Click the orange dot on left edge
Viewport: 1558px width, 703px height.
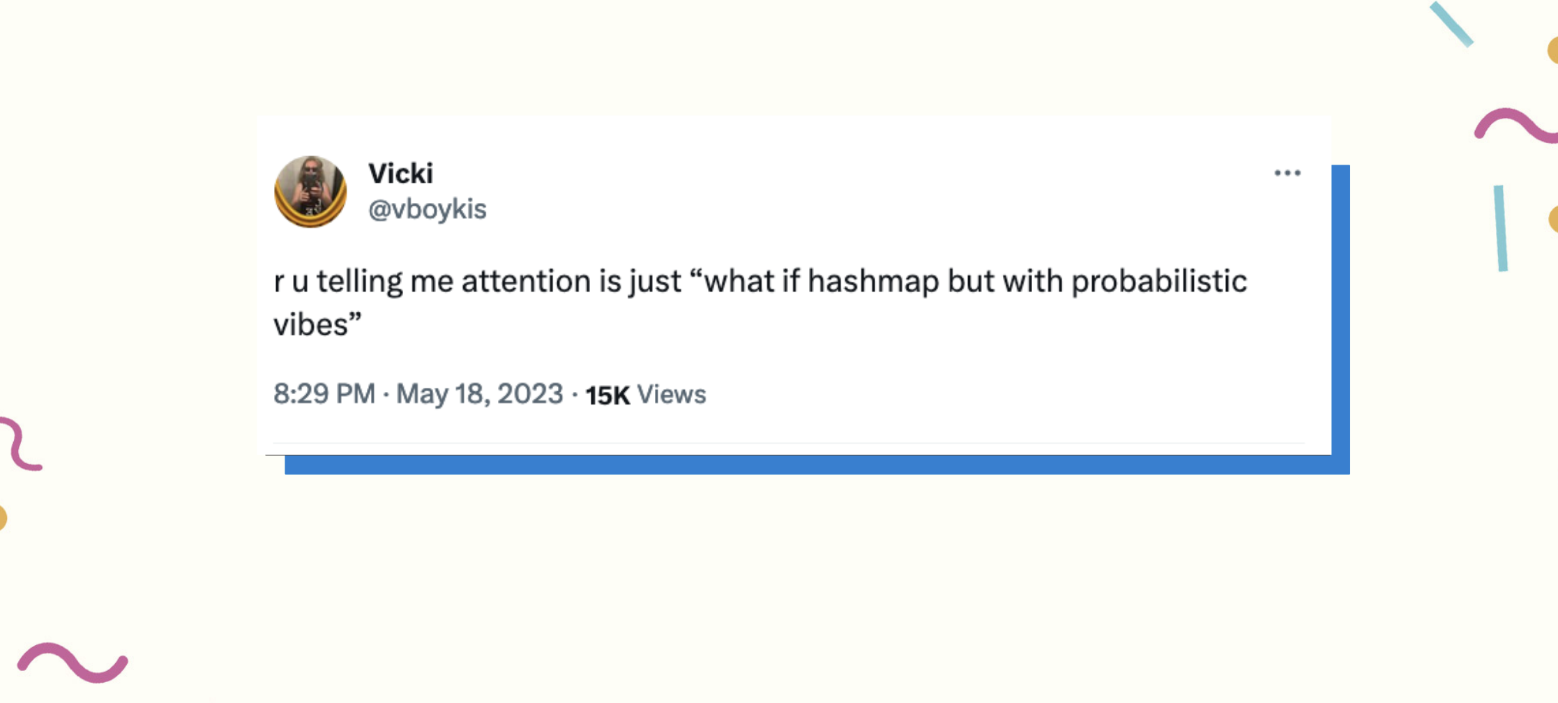point(2,518)
